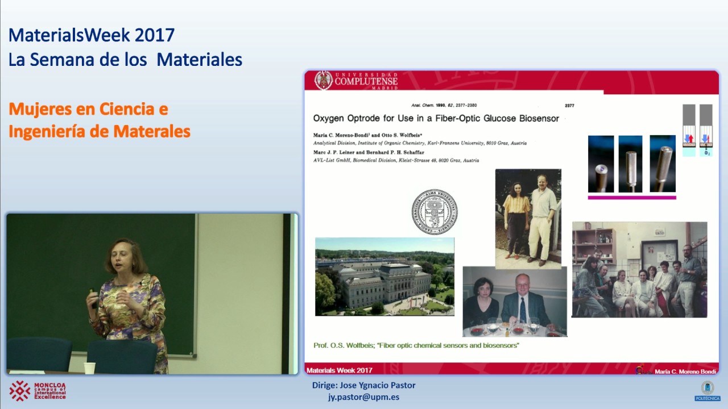This screenshot has height=409, width=728.
Task: Click 'María C. Moreno Bondi' slide footer name
Action: coord(686,371)
